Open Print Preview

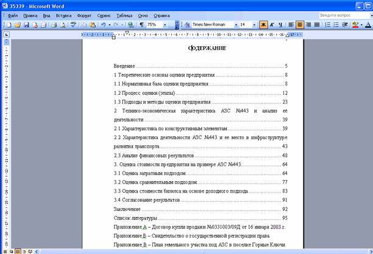click(63, 25)
